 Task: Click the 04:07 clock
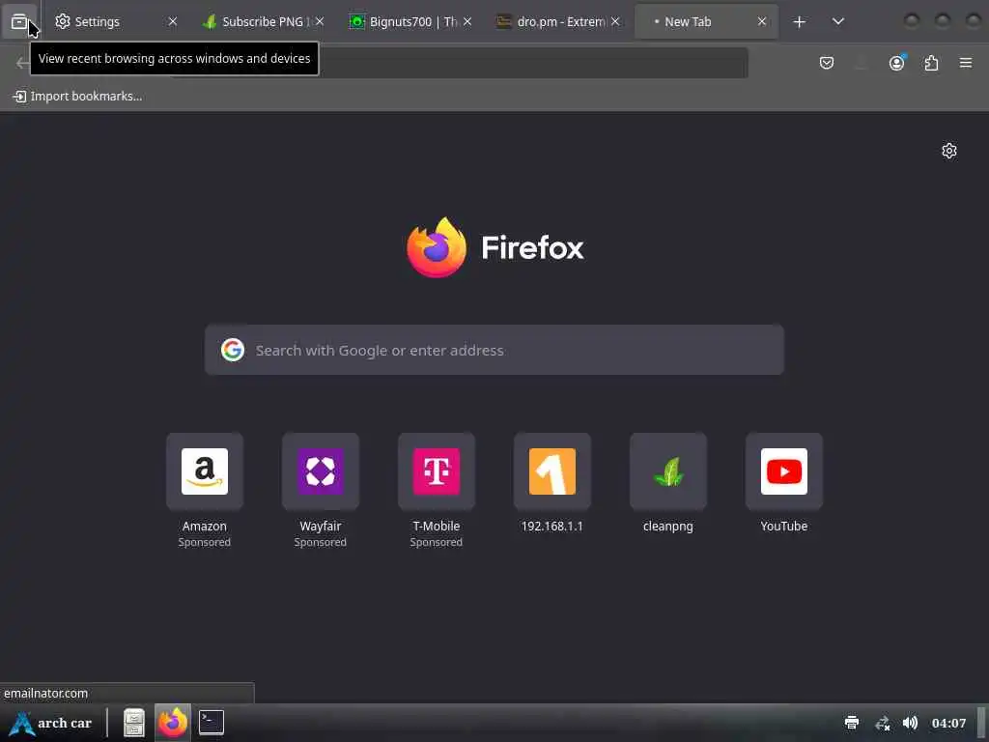pos(948,723)
